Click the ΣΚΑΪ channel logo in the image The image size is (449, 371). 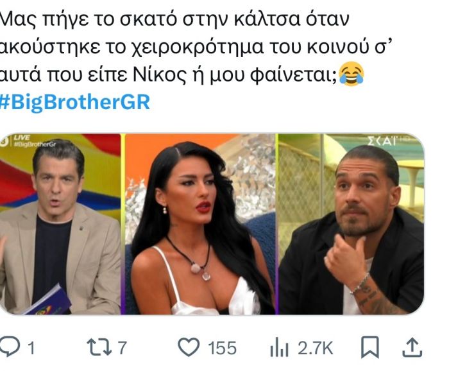tap(384, 141)
